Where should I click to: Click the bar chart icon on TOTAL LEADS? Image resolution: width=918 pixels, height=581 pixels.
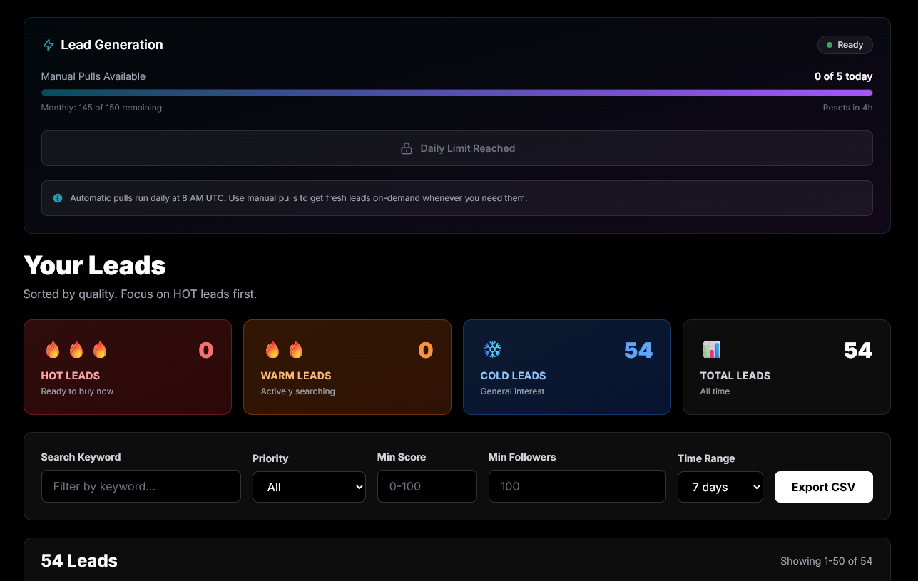[x=710, y=349]
